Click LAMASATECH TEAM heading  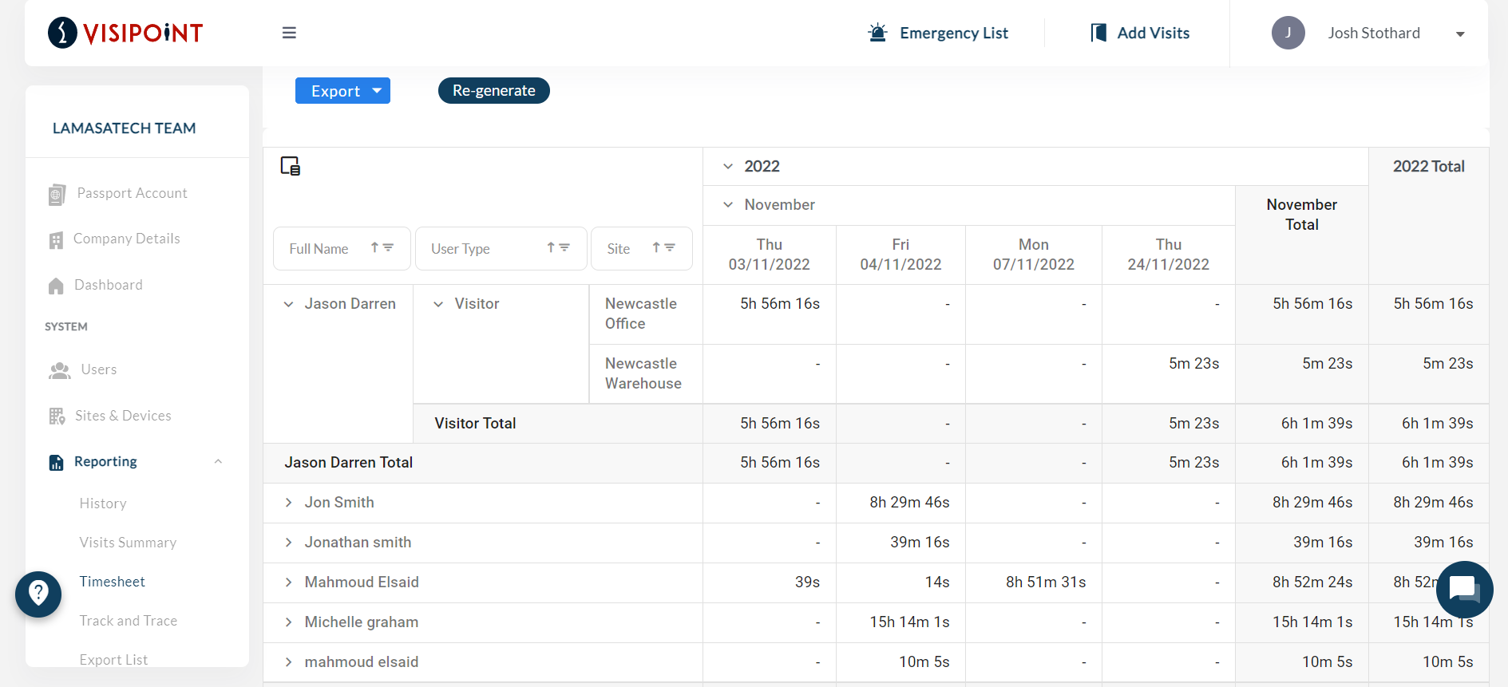coord(124,128)
